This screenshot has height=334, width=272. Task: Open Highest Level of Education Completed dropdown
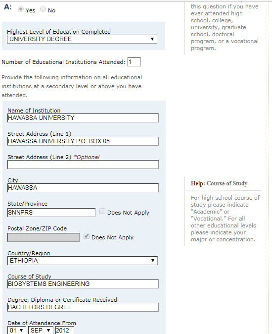coord(82,39)
